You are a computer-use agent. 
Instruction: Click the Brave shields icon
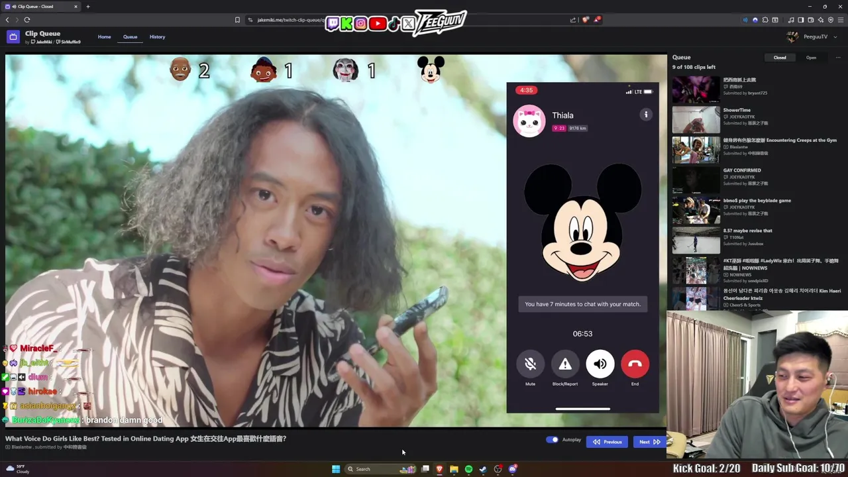tap(585, 20)
